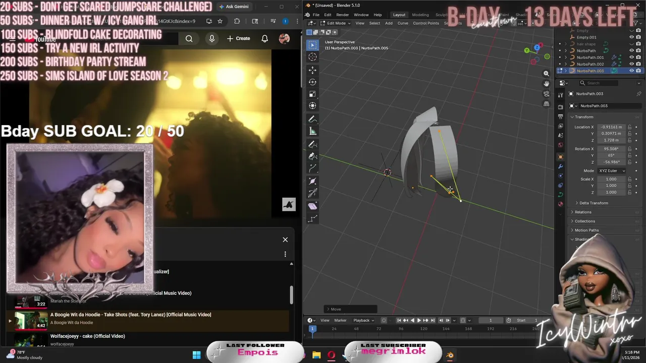Open File Explorer from the taskbar
The image size is (646, 363).
(x=316, y=355)
